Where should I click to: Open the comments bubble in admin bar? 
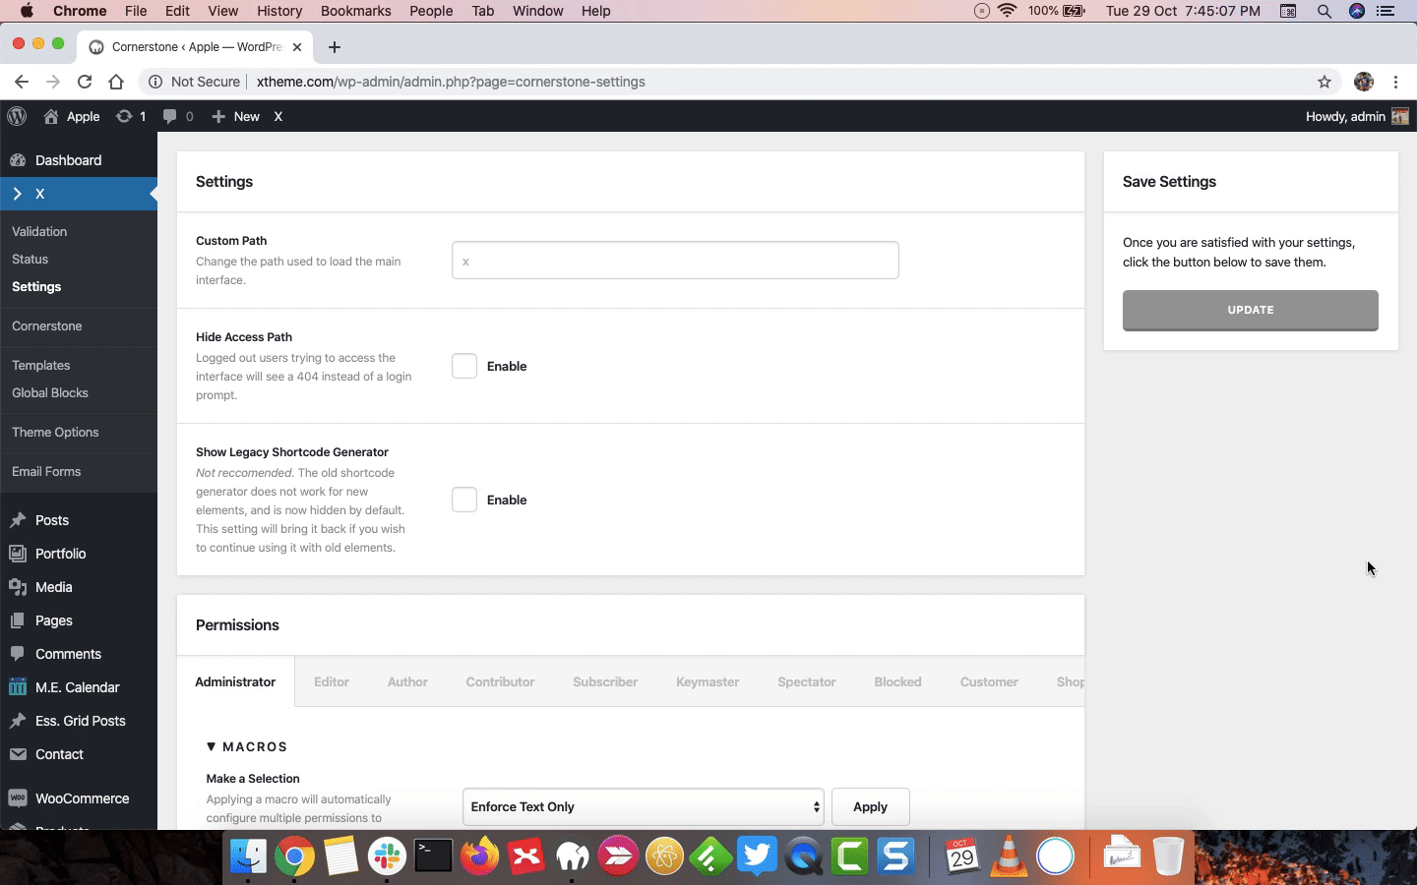[x=170, y=116]
